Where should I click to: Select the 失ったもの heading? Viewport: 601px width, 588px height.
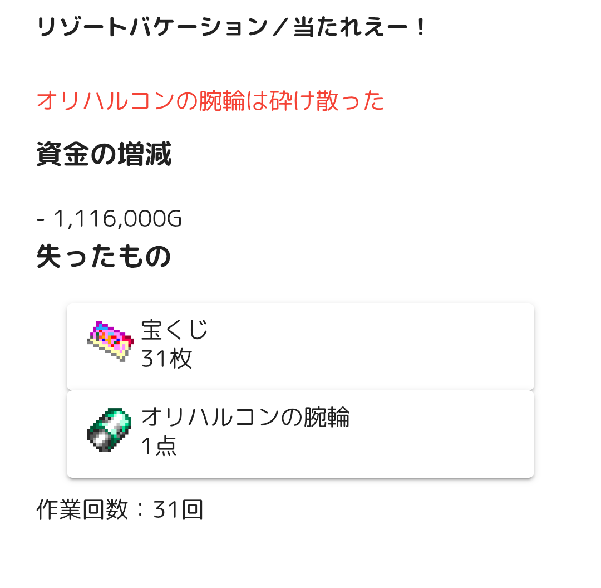pyautogui.click(x=104, y=257)
